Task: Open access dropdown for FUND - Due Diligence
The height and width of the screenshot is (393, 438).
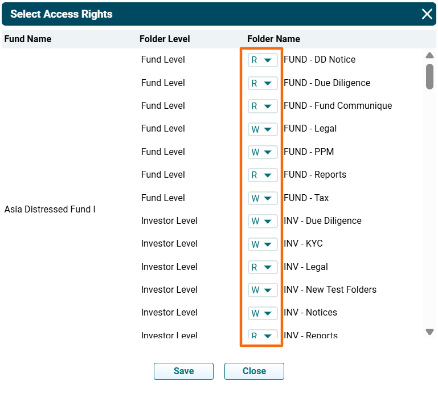Action: coord(263,83)
